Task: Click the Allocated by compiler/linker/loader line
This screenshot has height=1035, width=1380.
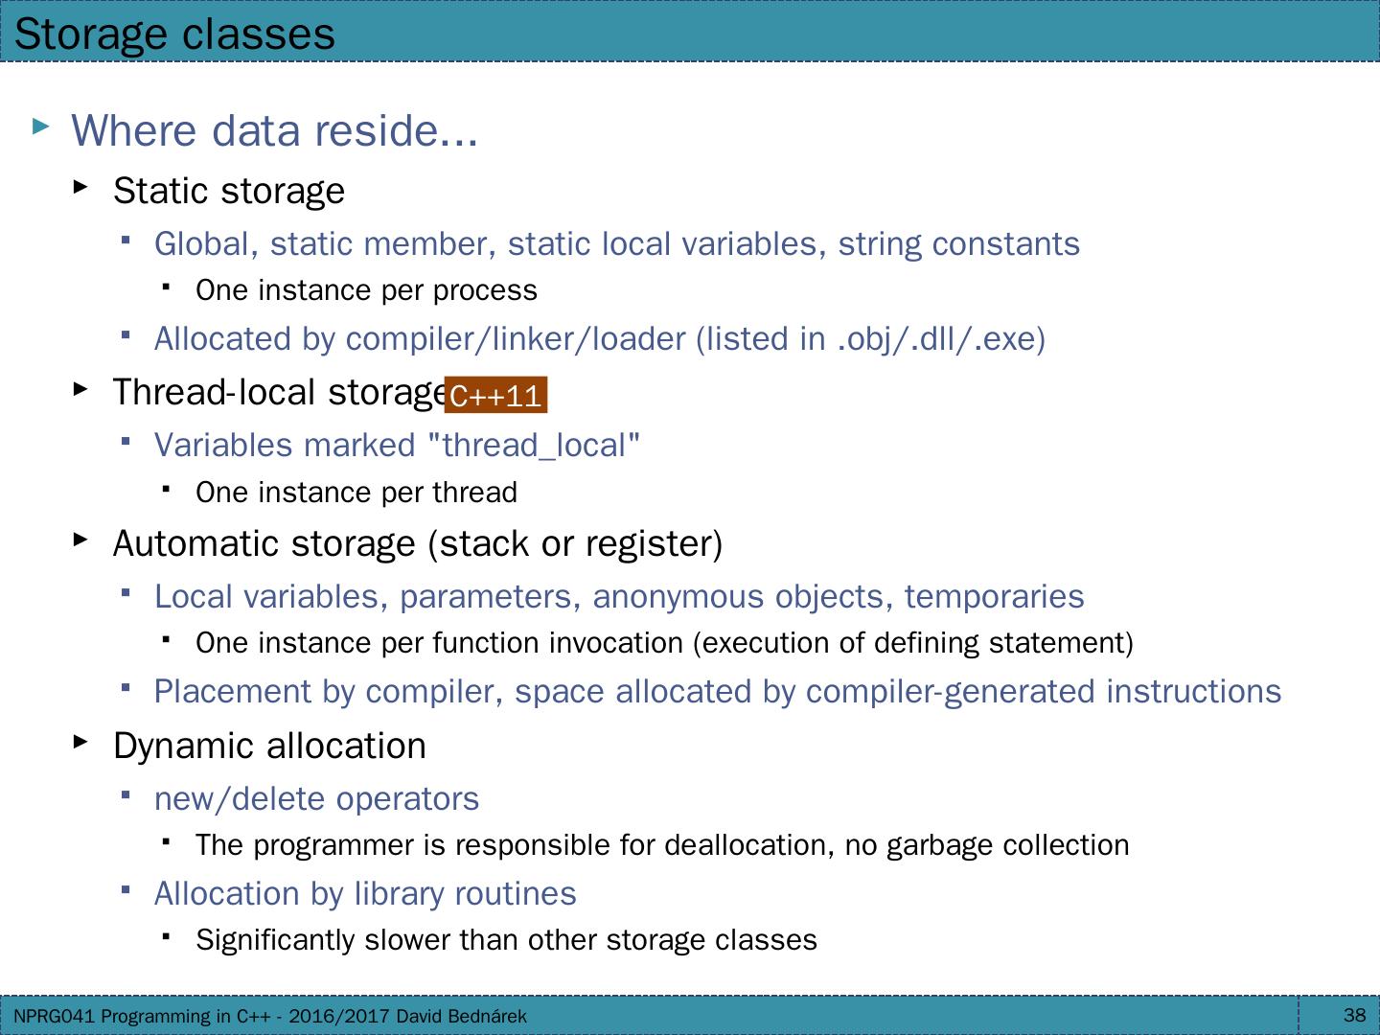Action: [x=599, y=338]
